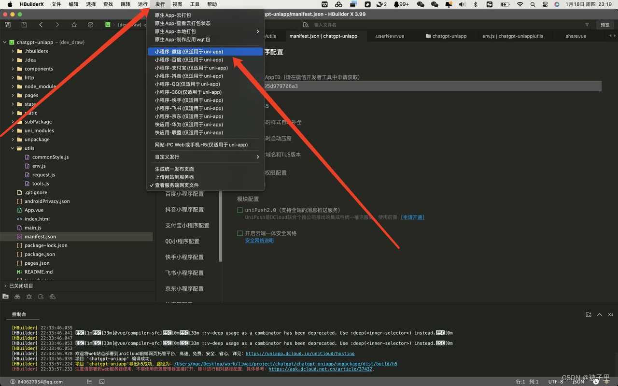Switch to userNew.vue tab
This screenshot has width=618, height=386.
point(390,36)
